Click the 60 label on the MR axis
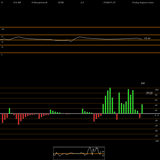 click(x=156, y=100)
